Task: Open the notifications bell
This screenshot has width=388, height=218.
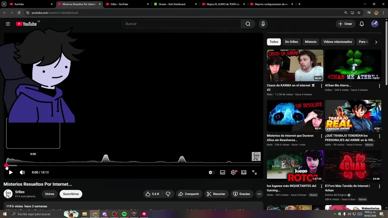Action: (x=362, y=24)
